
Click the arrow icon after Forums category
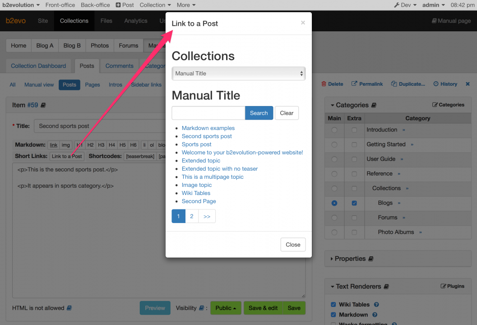(x=404, y=218)
